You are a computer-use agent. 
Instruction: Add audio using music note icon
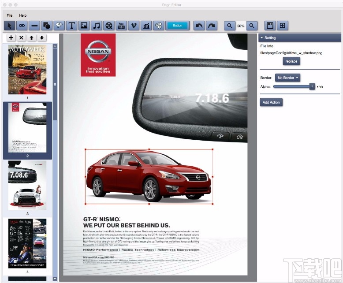pos(97,26)
